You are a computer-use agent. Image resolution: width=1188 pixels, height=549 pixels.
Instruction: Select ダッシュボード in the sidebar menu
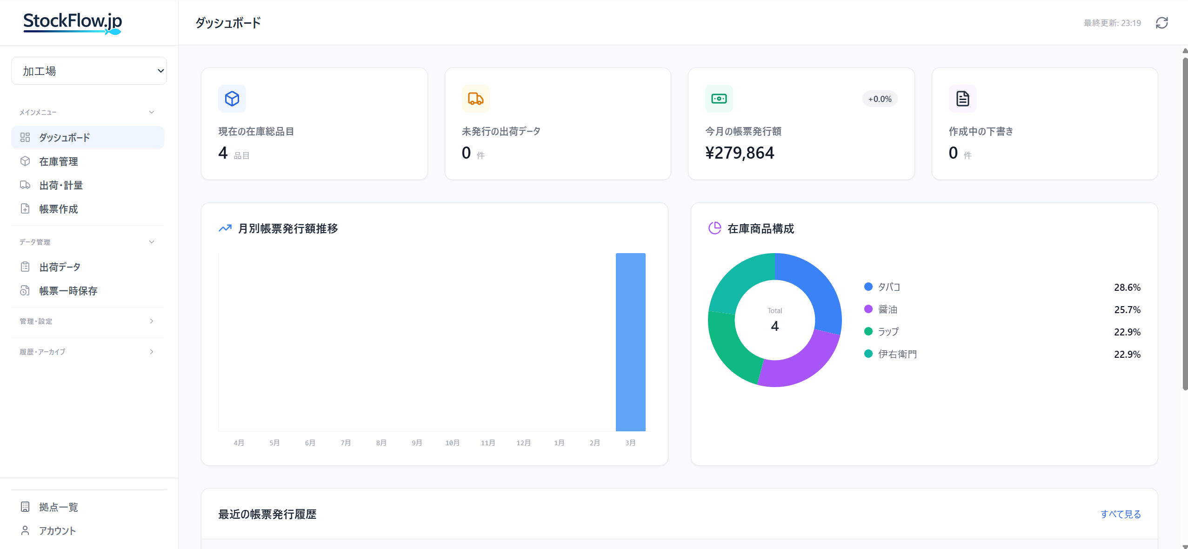64,137
